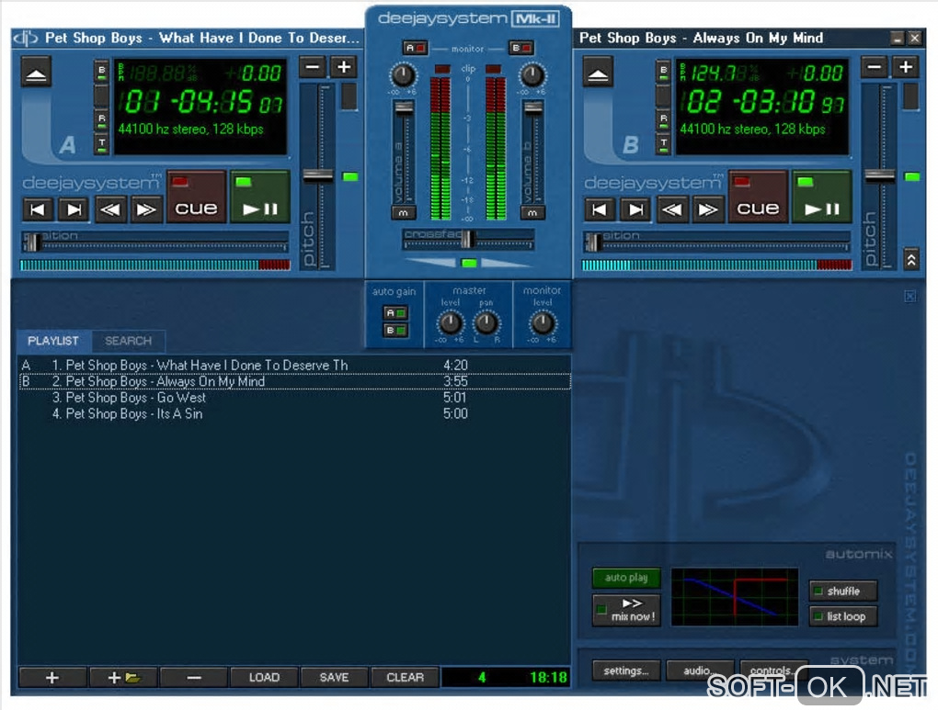
Task: Skip to next track on deck A
Action: pos(74,209)
